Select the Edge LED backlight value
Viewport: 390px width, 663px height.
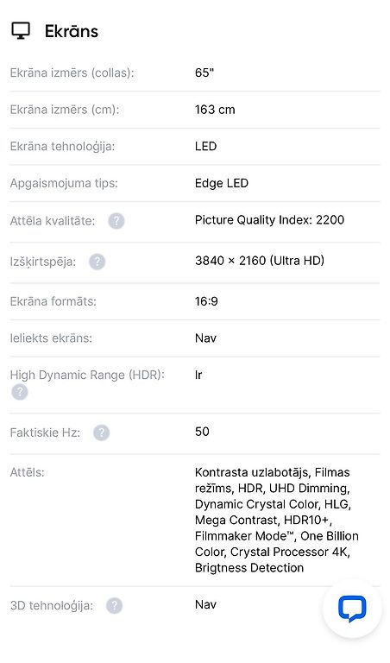(222, 183)
